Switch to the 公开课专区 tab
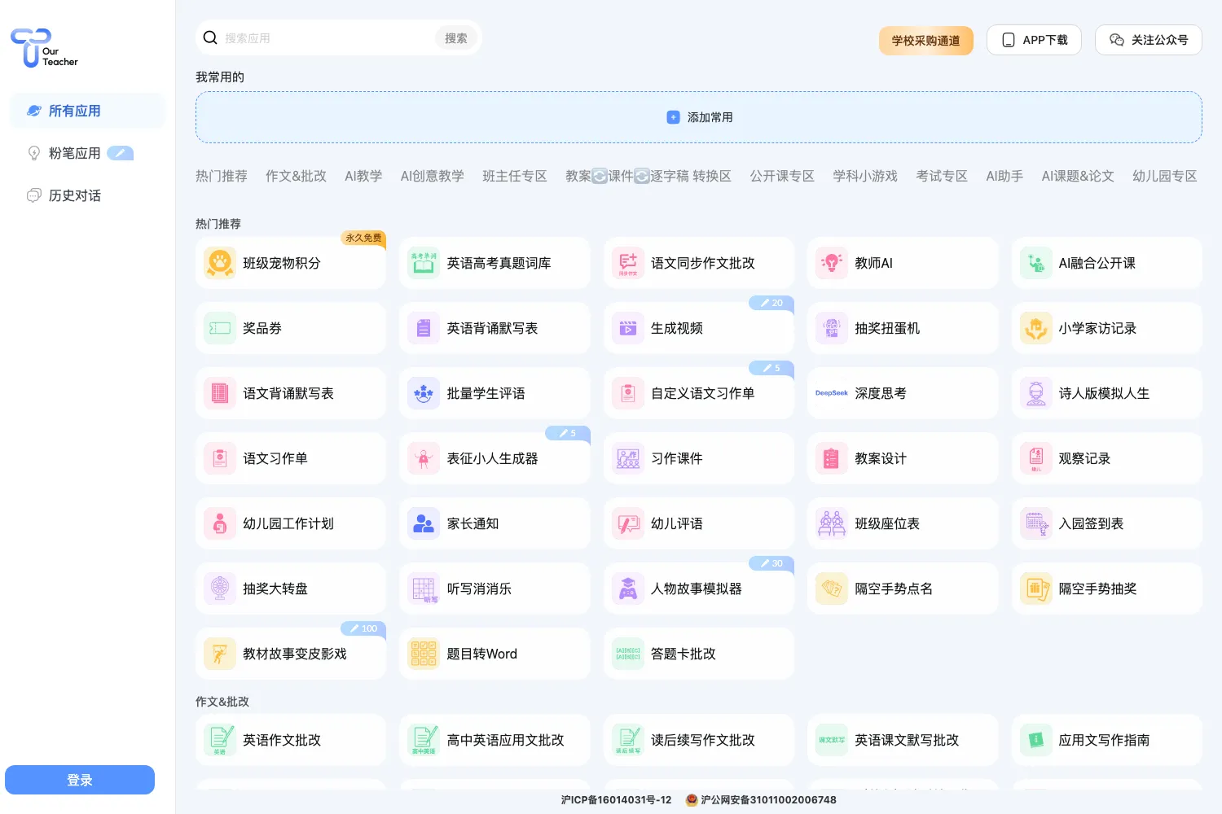Image resolution: width=1222 pixels, height=814 pixels. point(782,176)
